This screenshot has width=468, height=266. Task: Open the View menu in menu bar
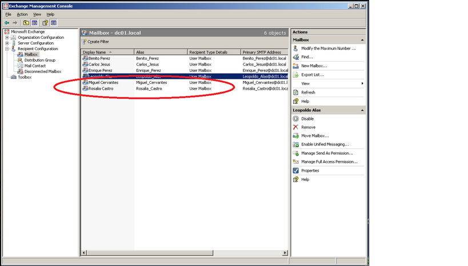[x=37, y=14]
